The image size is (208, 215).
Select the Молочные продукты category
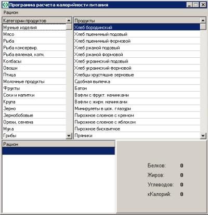tap(34, 82)
